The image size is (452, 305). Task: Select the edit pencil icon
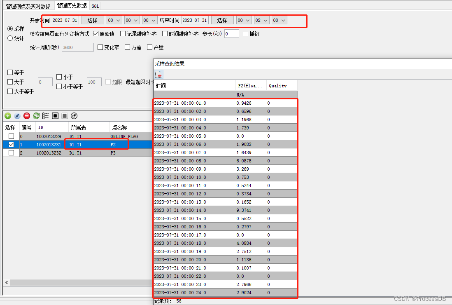17,116
